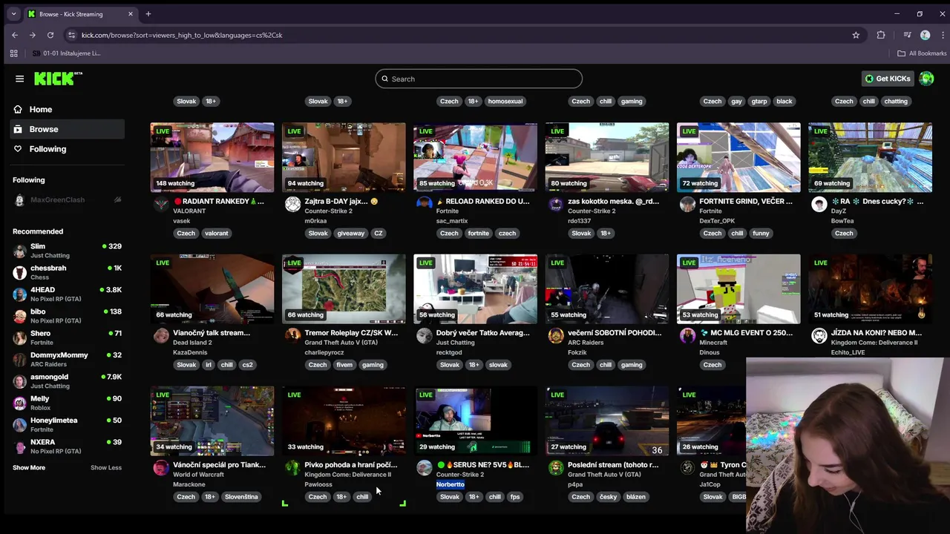Click the m0rkaa streamer avatar
The image size is (950, 534).
(292, 205)
